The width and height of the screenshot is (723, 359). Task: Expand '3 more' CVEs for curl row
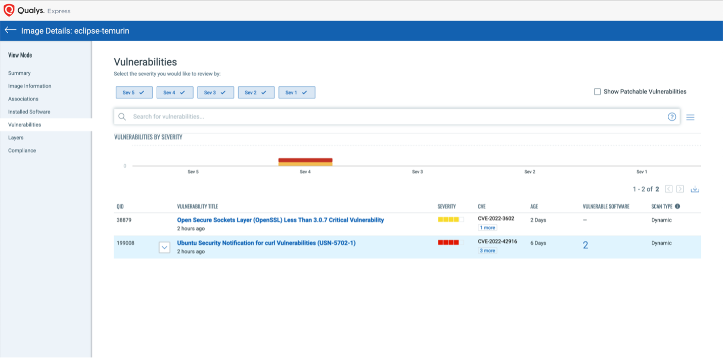487,250
